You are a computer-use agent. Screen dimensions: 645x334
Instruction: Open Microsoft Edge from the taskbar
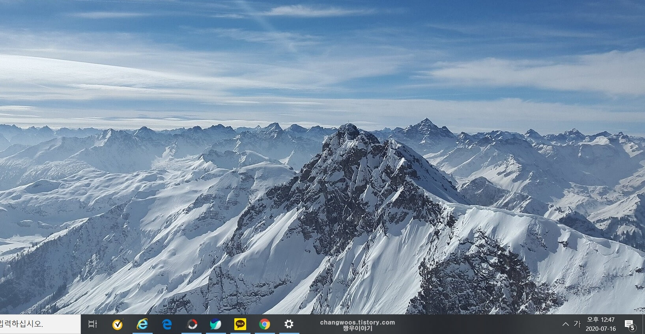point(167,324)
